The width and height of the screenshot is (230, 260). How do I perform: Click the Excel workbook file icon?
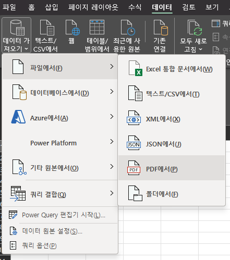[x=135, y=68]
